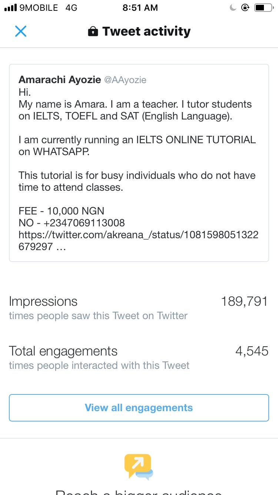
Task: Open Amarachi Ayozie's profile name
Action: [x=60, y=80]
